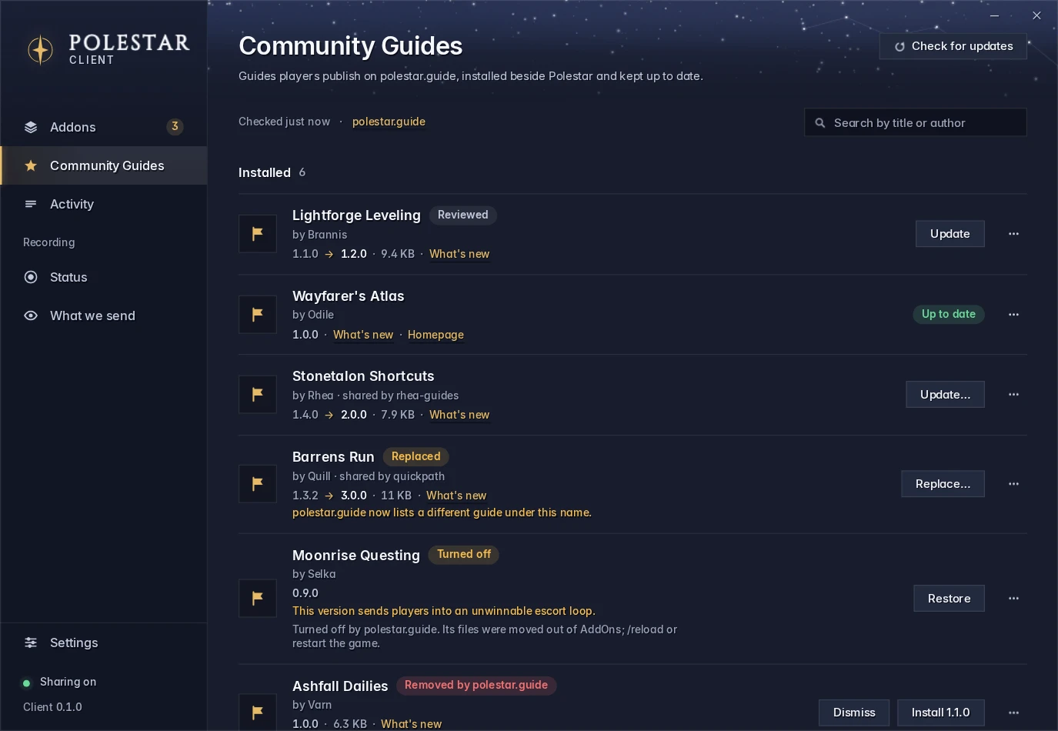Open What's new for Lightforge Leveling
Screen dimensions: 1058x731
pyautogui.click(x=459, y=254)
